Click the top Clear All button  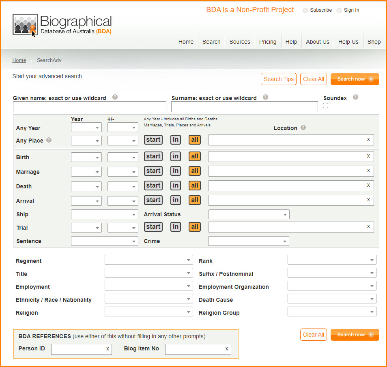(314, 79)
